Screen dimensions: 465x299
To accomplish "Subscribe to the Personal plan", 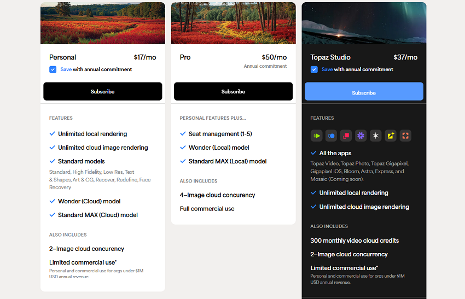I will [x=102, y=91].
